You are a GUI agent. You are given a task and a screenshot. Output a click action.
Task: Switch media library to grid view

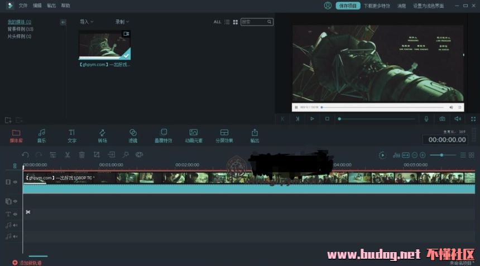point(235,22)
